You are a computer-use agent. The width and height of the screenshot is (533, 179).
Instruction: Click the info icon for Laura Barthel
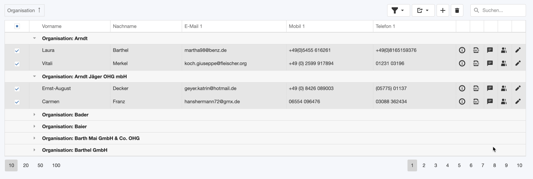point(462,50)
